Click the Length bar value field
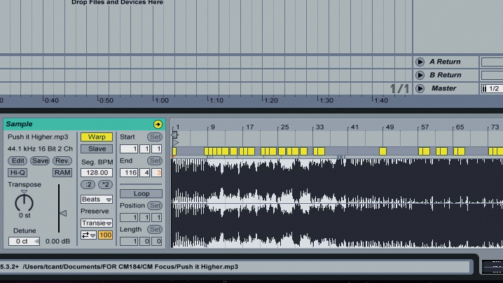 point(129,241)
